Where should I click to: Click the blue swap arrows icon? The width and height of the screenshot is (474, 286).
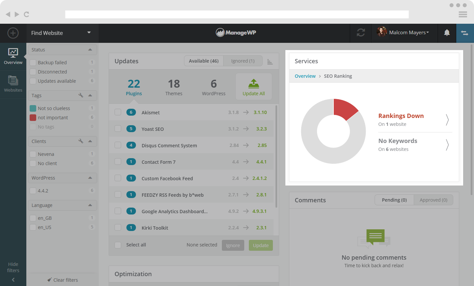464,33
